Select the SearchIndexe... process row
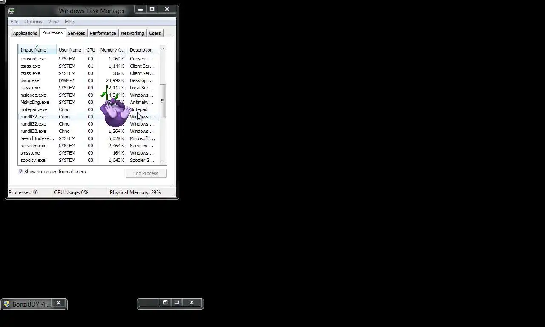This screenshot has width=545, height=327. point(89,138)
